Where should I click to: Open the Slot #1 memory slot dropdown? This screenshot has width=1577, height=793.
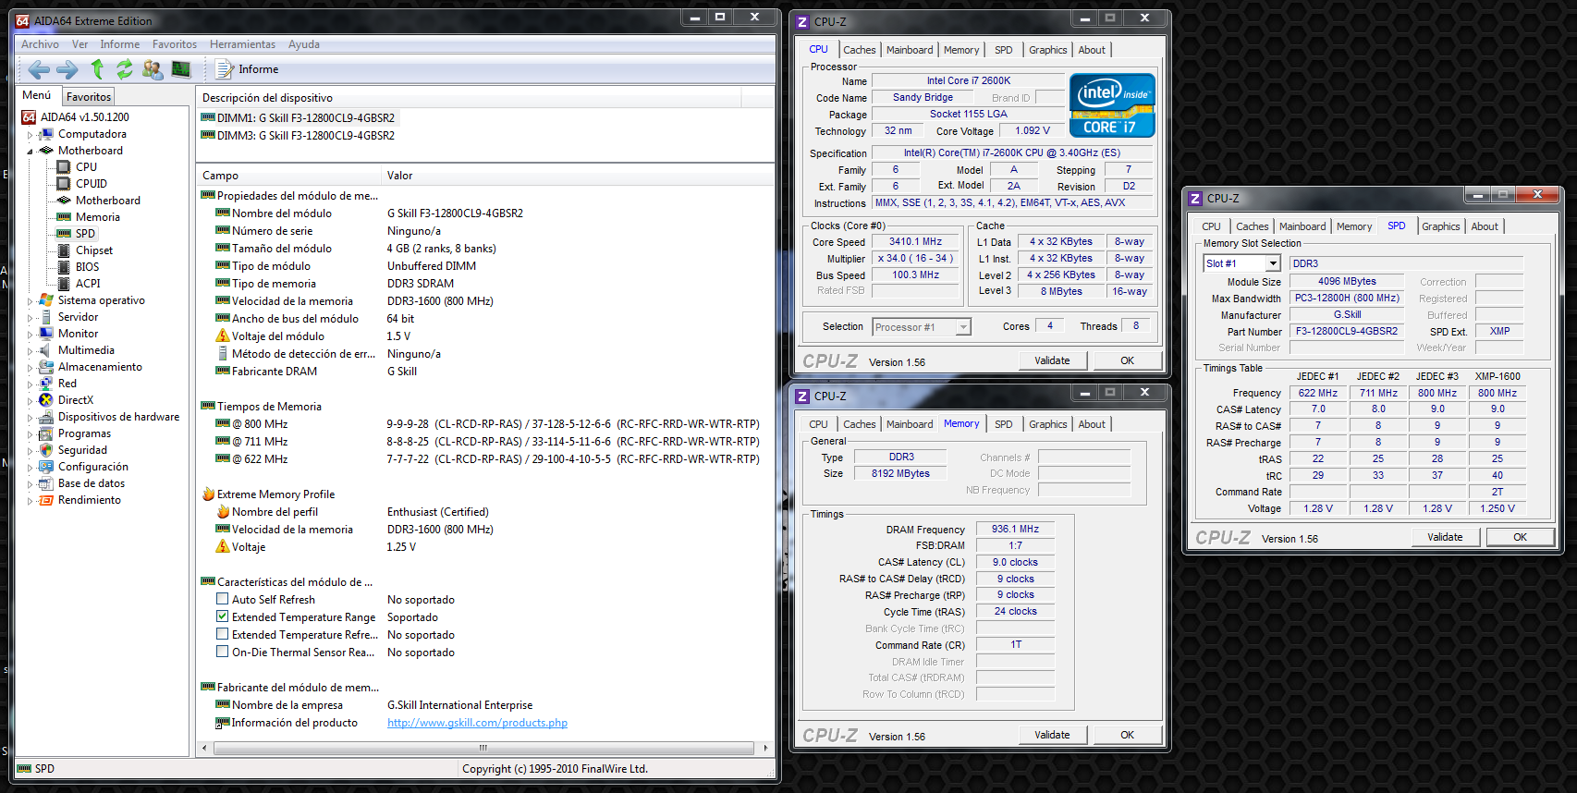pyautogui.click(x=1273, y=264)
